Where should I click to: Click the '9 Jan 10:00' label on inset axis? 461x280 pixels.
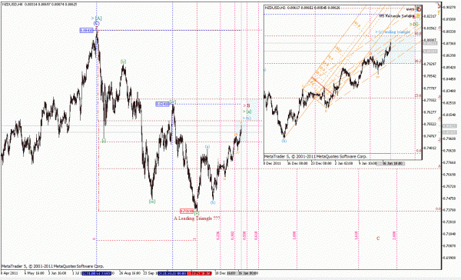(368, 163)
